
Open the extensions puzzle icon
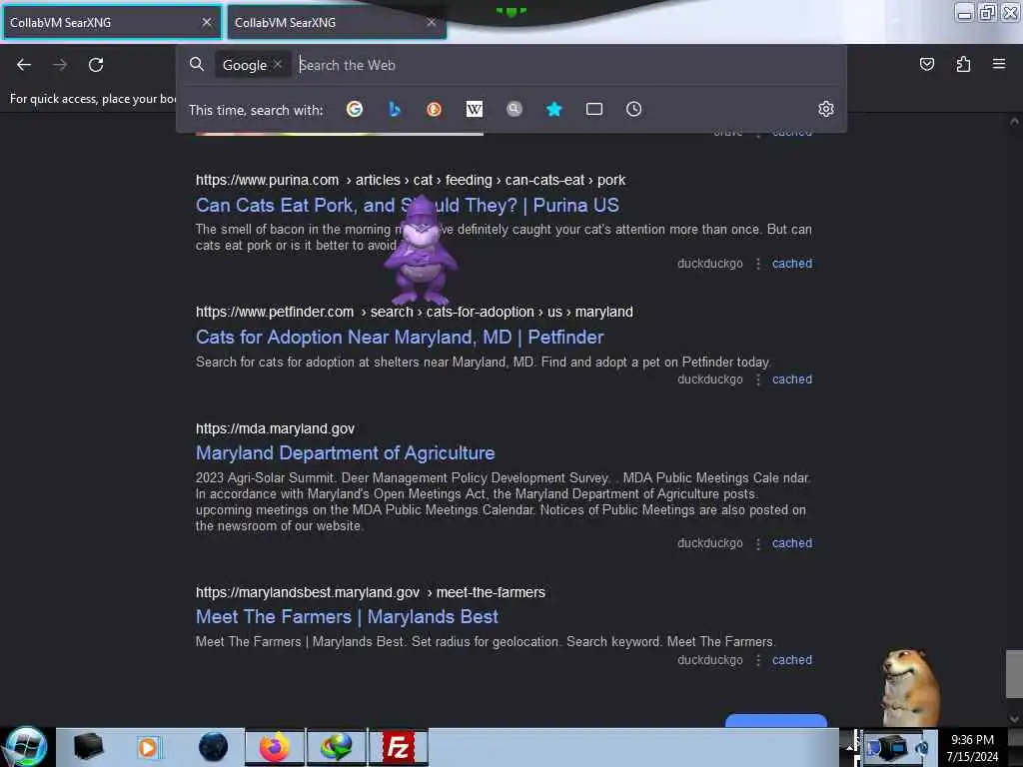pos(963,64)
